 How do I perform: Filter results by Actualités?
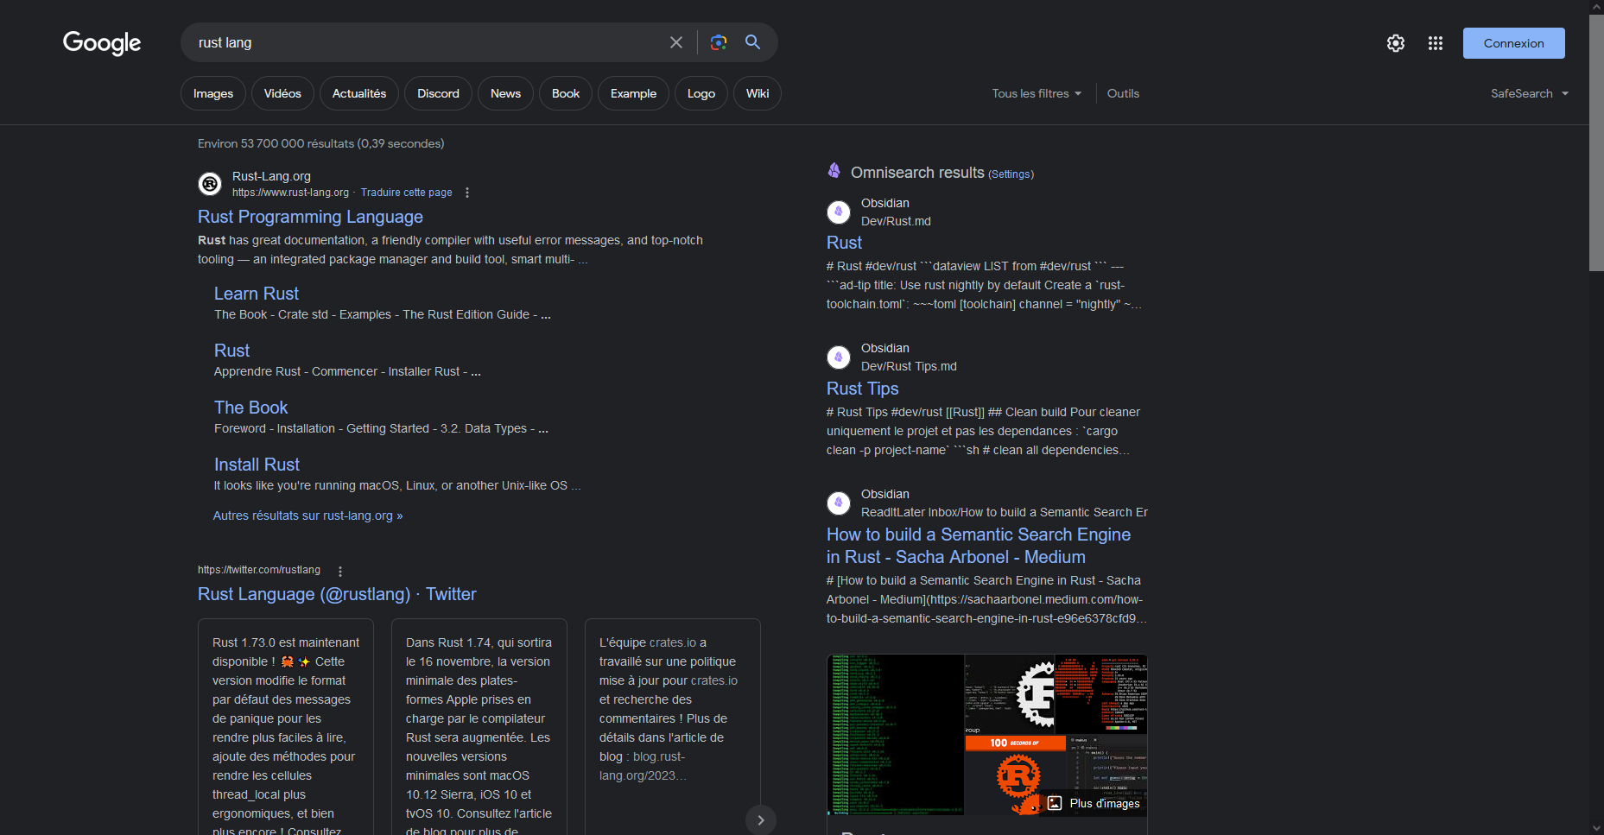359,93
